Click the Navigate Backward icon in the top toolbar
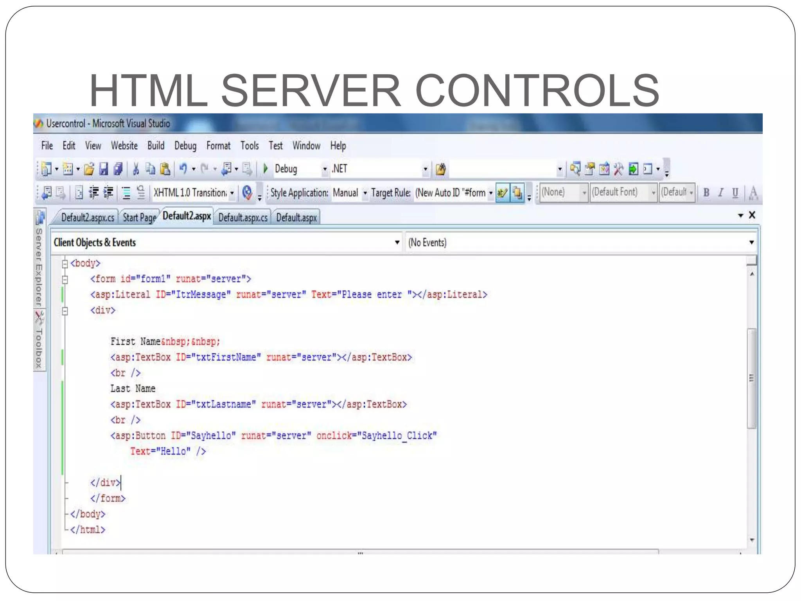801x601 pixels. [226, 169]
